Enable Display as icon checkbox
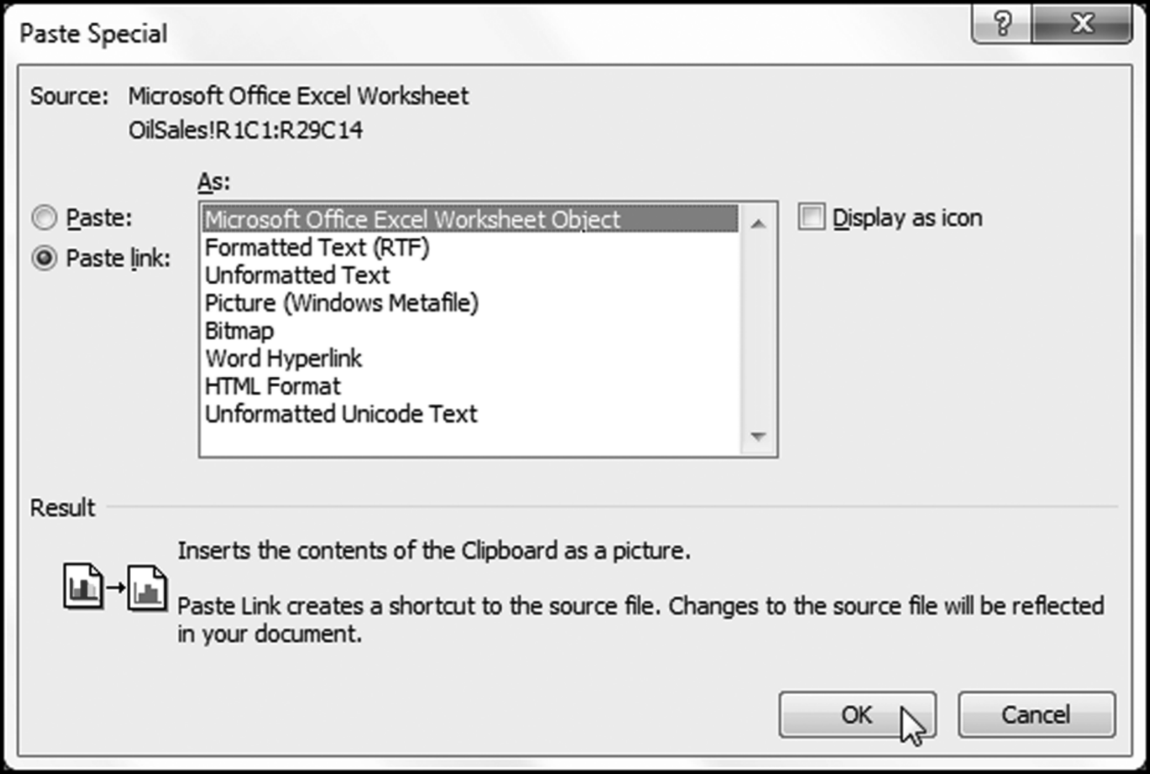Viewport: 1150px width, 774px height. coord(812,218)
